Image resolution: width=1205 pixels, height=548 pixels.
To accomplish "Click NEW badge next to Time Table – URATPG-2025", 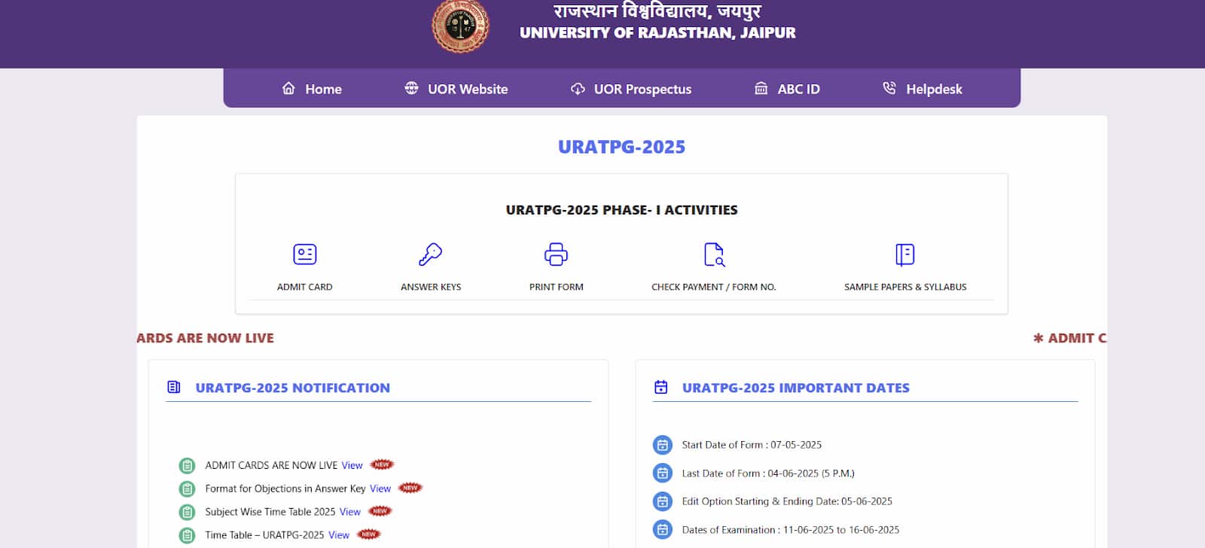I will (x=369, y=534).
